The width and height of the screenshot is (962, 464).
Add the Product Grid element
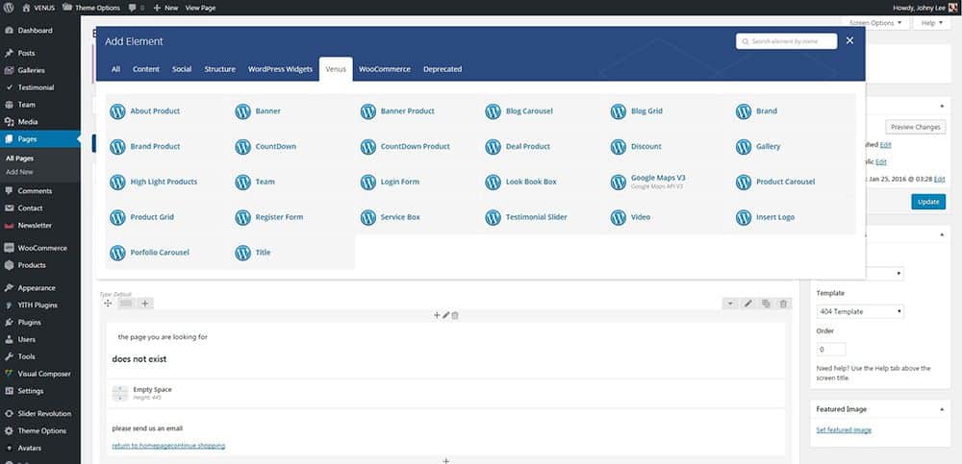pyautogui.click(x=167, y=217)
